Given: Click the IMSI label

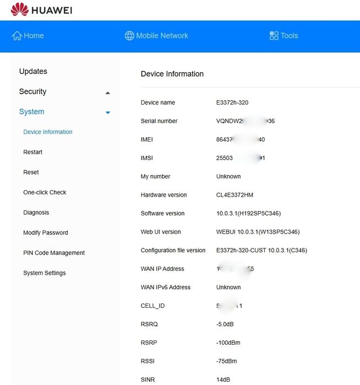Looking at the screenshot, I should coord(146,158).
